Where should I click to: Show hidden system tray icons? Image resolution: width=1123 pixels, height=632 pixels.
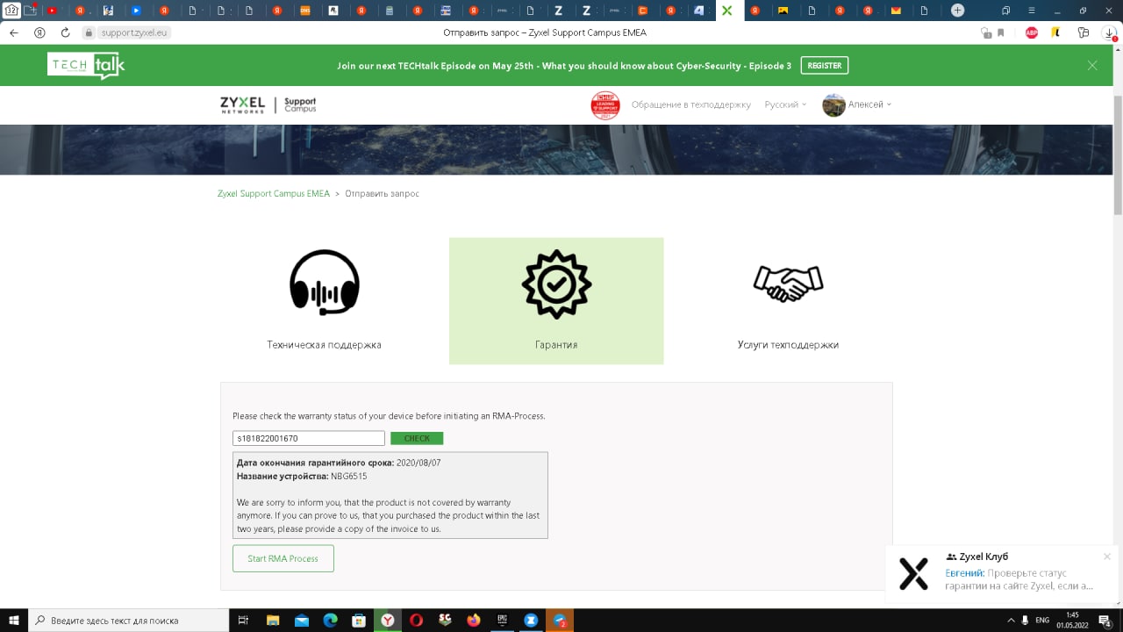pyautogui.click(x=1011, y=621)
